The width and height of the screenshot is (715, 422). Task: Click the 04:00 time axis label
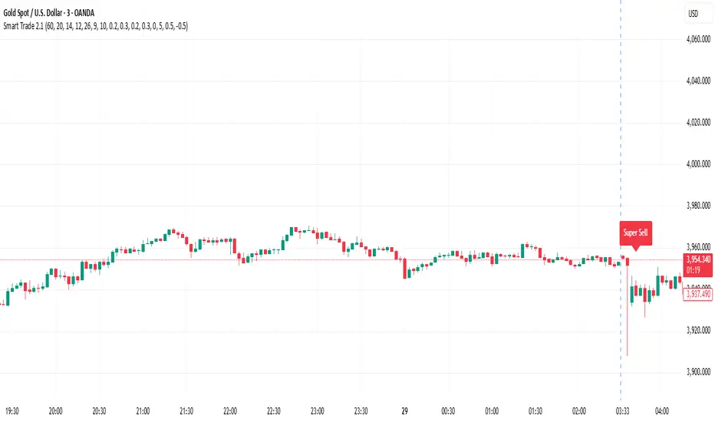[664, 410]
